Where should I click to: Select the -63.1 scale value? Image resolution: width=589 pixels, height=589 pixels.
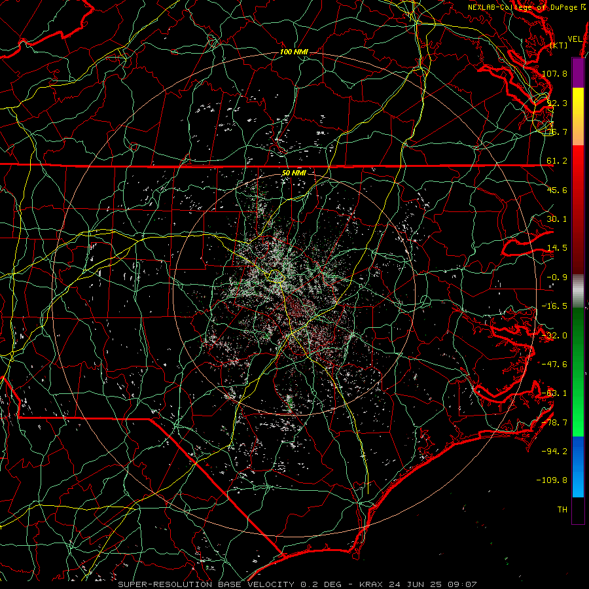pyautogui.click(x=554, y=393)
